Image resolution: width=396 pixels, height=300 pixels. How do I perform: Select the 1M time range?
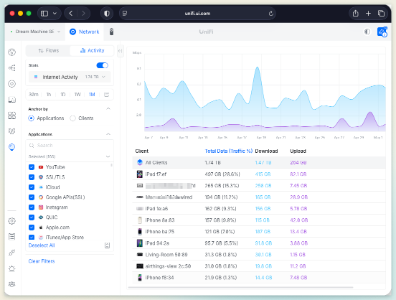coord(92,95)
